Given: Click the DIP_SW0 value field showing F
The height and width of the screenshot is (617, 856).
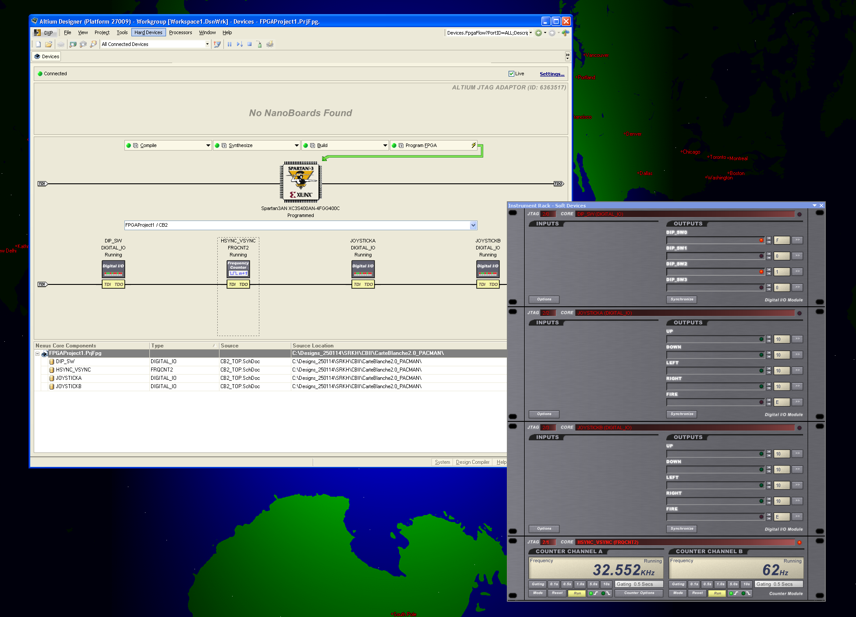Looking at the screenshot, I should point(782,240).
